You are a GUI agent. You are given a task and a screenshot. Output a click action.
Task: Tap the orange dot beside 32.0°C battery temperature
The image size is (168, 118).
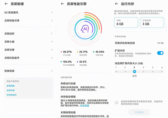pyautogui.click(x=77, y=62)
